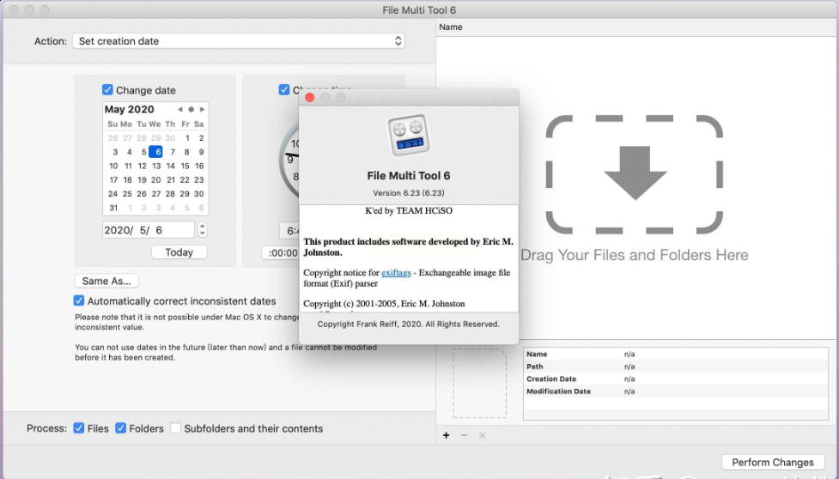Screen dimensions: 839x479
Task: Click the Creation Date info row
Action: point(676,379)
